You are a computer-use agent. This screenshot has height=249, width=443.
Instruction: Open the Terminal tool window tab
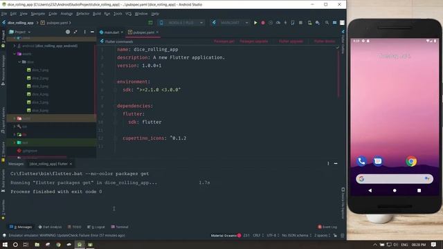click(120, 227)
